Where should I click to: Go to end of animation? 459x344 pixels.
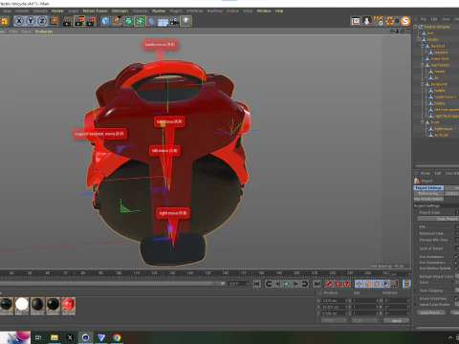pyautogui.click(x=317, y=284)
